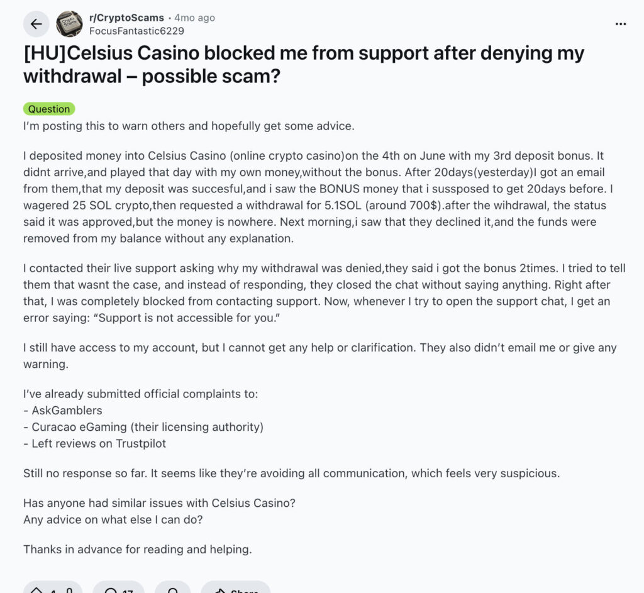
Task: Go back using the left arrow button
Action: pos(36,24)
